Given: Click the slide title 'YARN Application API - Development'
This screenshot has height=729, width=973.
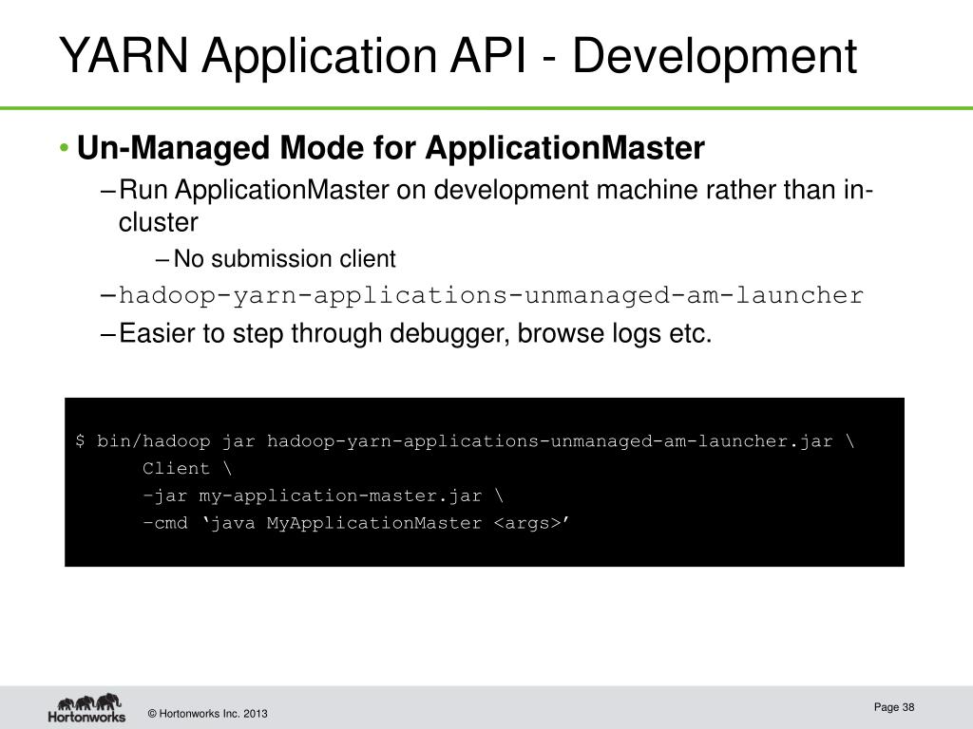Looking at the screenshot, I should pyautogui.click(x=458, y=56).
